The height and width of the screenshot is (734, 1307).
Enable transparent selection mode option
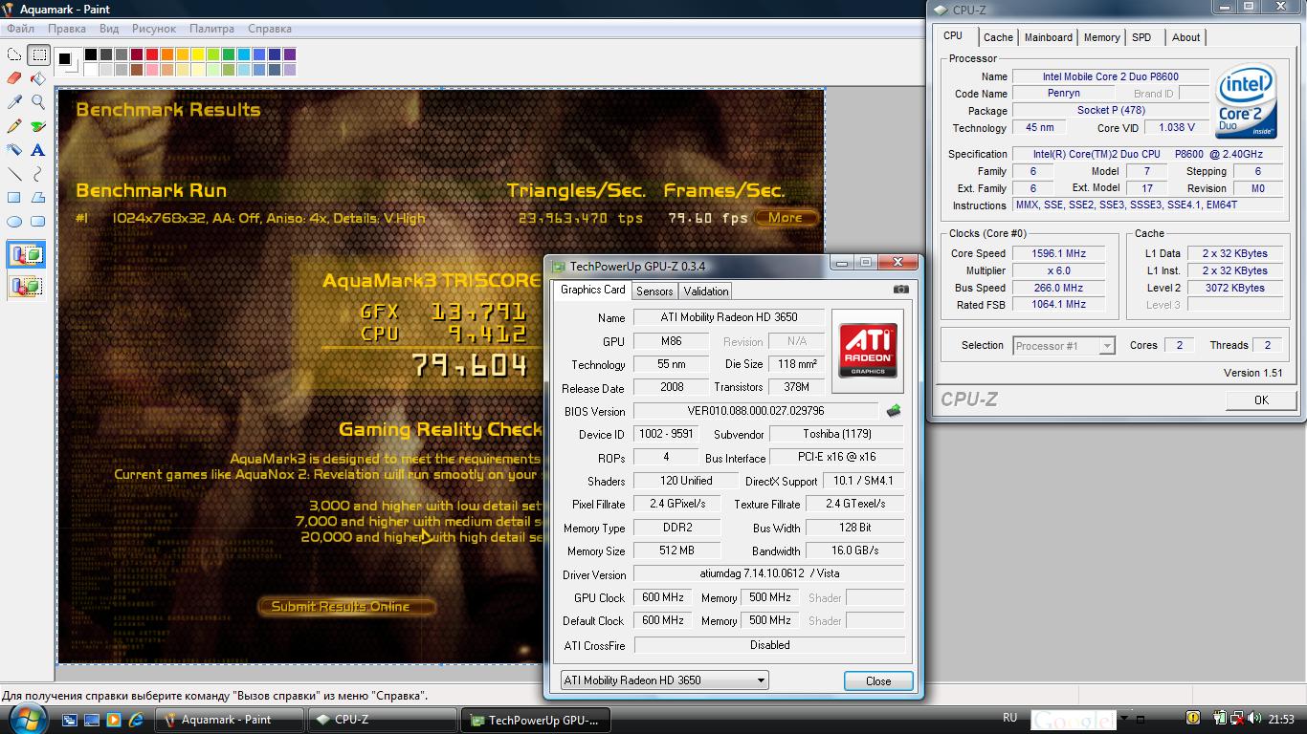click(26, 286)
